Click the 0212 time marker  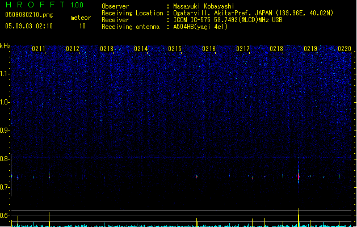click(73, 49)
